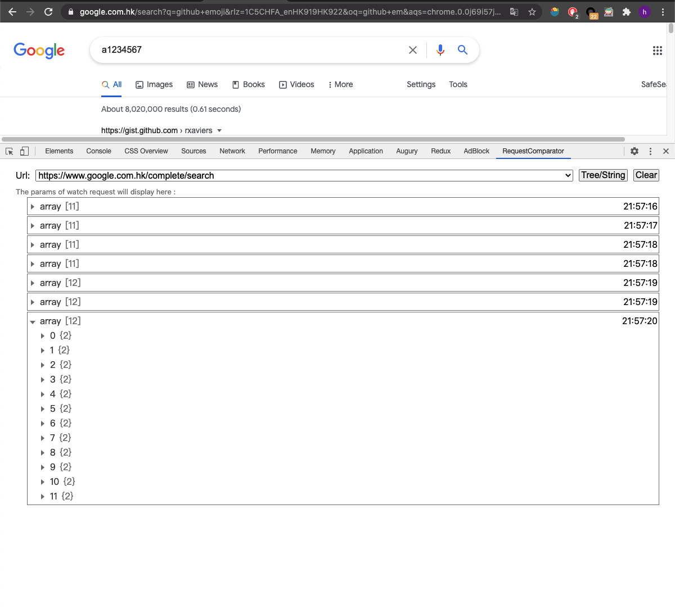Click the monitor-shaped extension icon

coord(609,11)
